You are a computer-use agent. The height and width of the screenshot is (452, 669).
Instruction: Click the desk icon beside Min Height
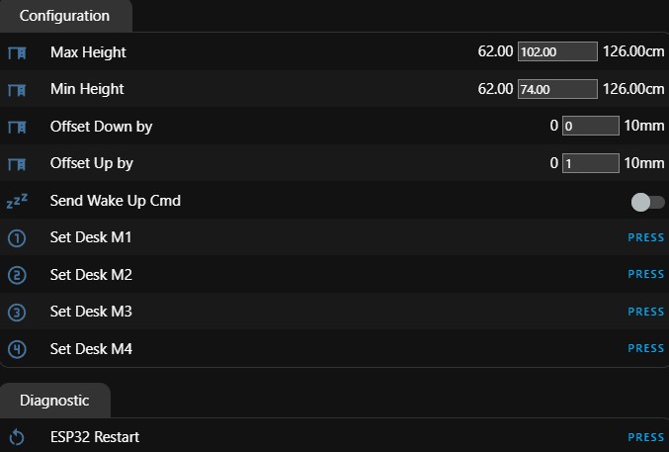coord(17,90)
